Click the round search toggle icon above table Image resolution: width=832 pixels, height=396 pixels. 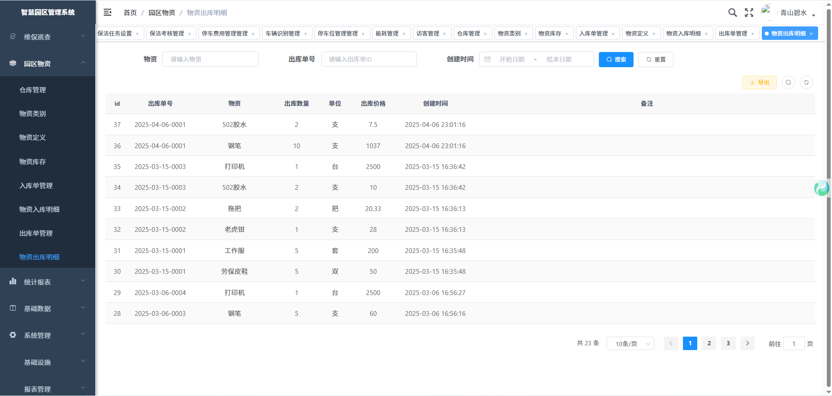click(788, 82)
